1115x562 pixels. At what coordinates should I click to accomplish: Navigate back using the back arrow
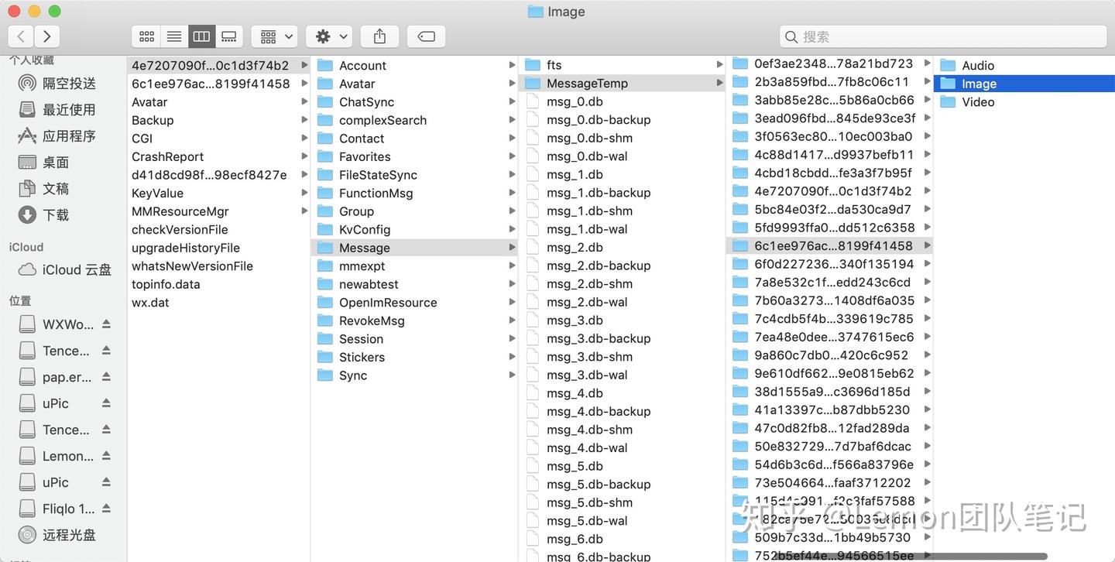tap(19, 36)
